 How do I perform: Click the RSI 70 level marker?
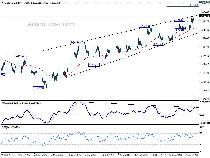point(201,134)
